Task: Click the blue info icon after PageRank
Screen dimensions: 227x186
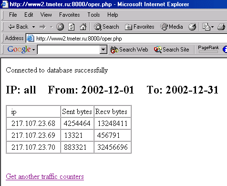Action: [x=225, y=50]
